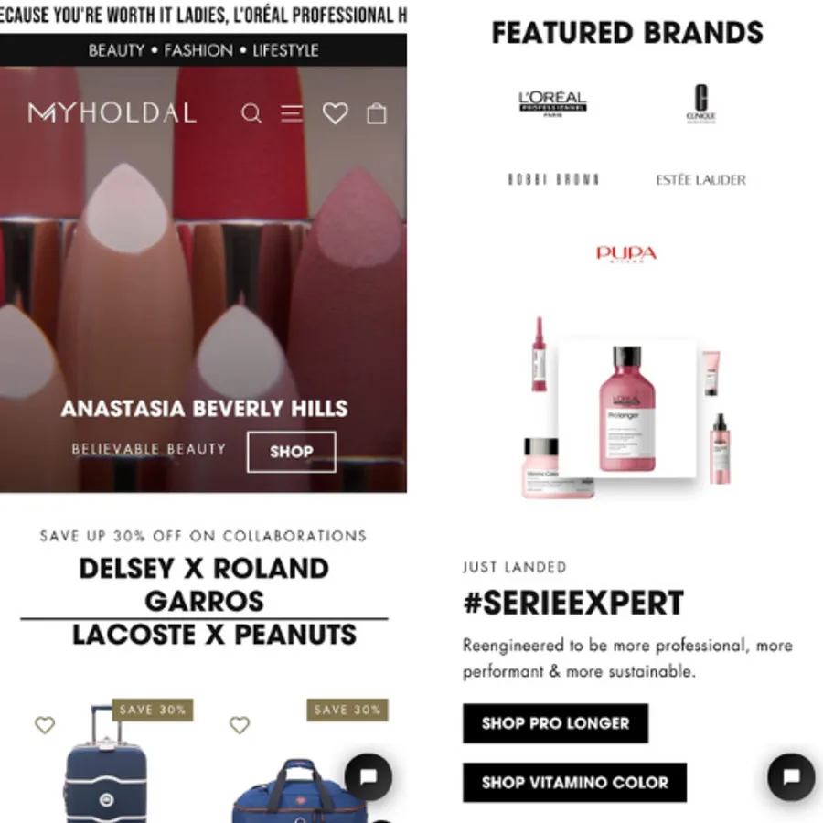The width and height of the screenshot is (823, 823).
Task: Open chat bubble over the duffel bag
Action: (x=368, y=776)
